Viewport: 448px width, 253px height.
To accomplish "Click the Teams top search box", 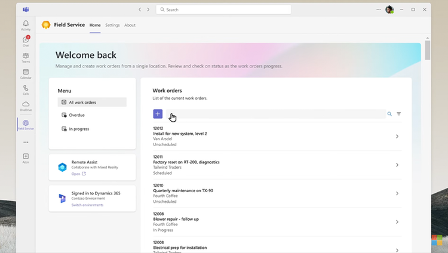I will pyautogui.click(x=223, y=10).
